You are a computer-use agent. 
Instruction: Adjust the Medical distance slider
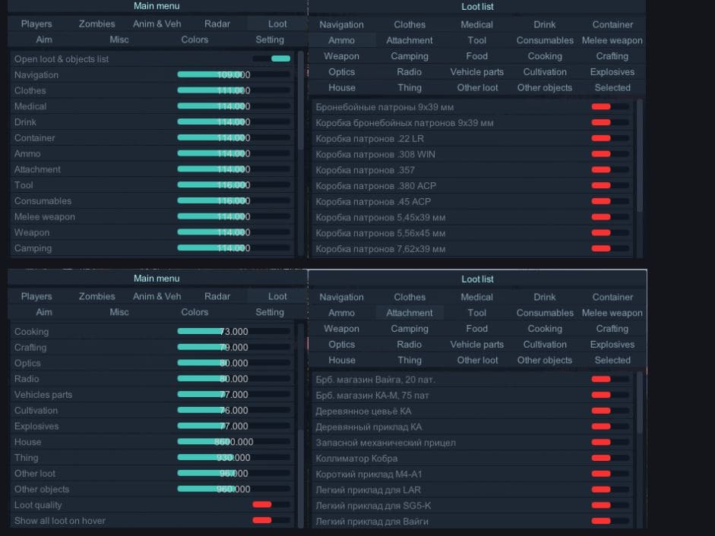[x=233, y=106]
